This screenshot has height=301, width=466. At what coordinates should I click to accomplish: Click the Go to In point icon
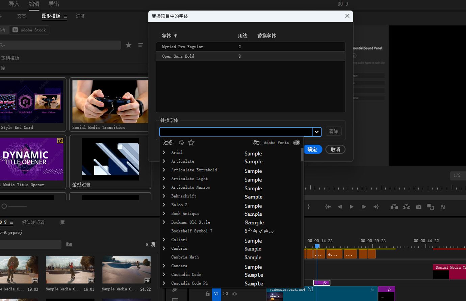point(328,207)
